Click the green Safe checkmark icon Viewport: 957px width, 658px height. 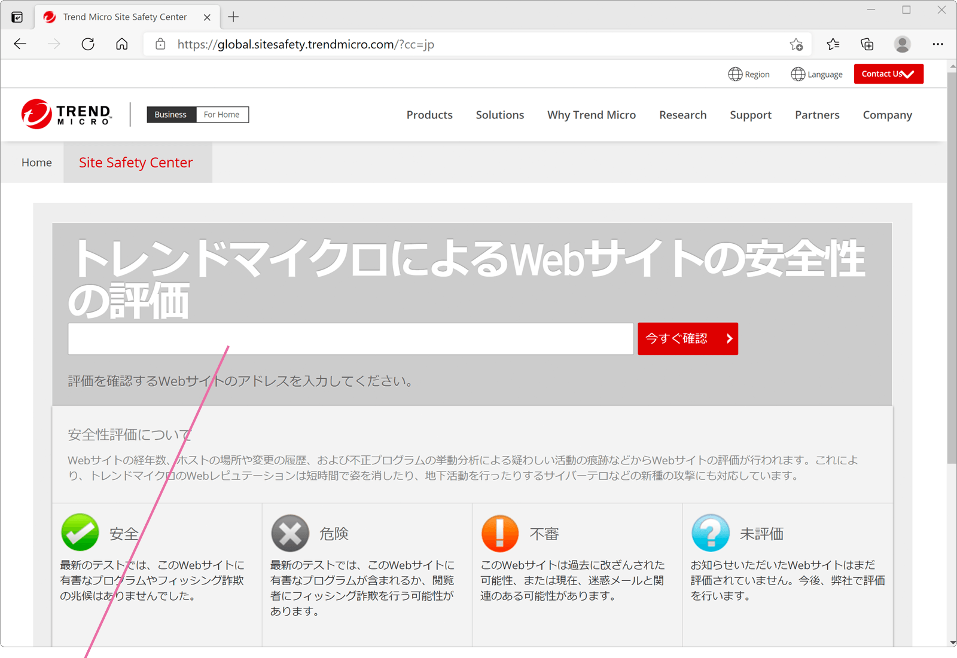click(80, 532)
